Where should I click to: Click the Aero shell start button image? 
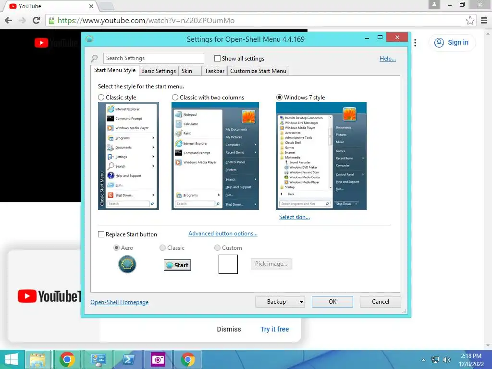[127, 264]
